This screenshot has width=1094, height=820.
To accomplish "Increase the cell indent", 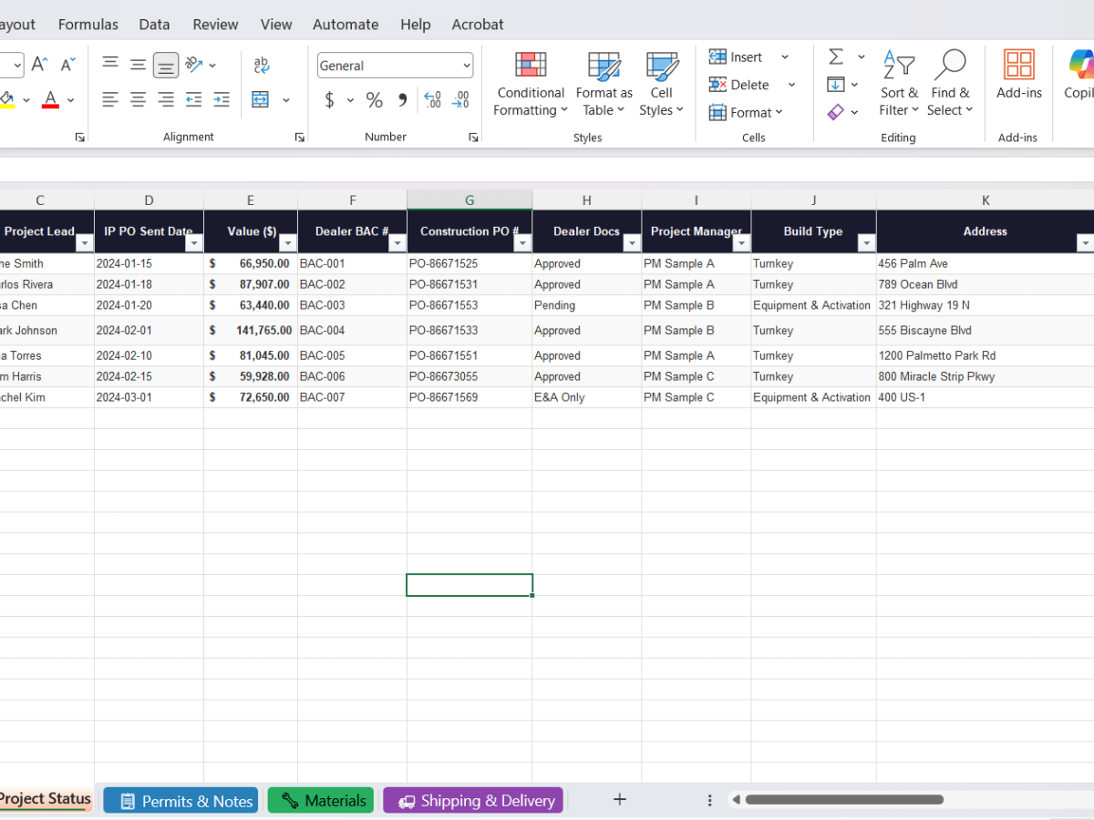I will [x=222, y=99].
